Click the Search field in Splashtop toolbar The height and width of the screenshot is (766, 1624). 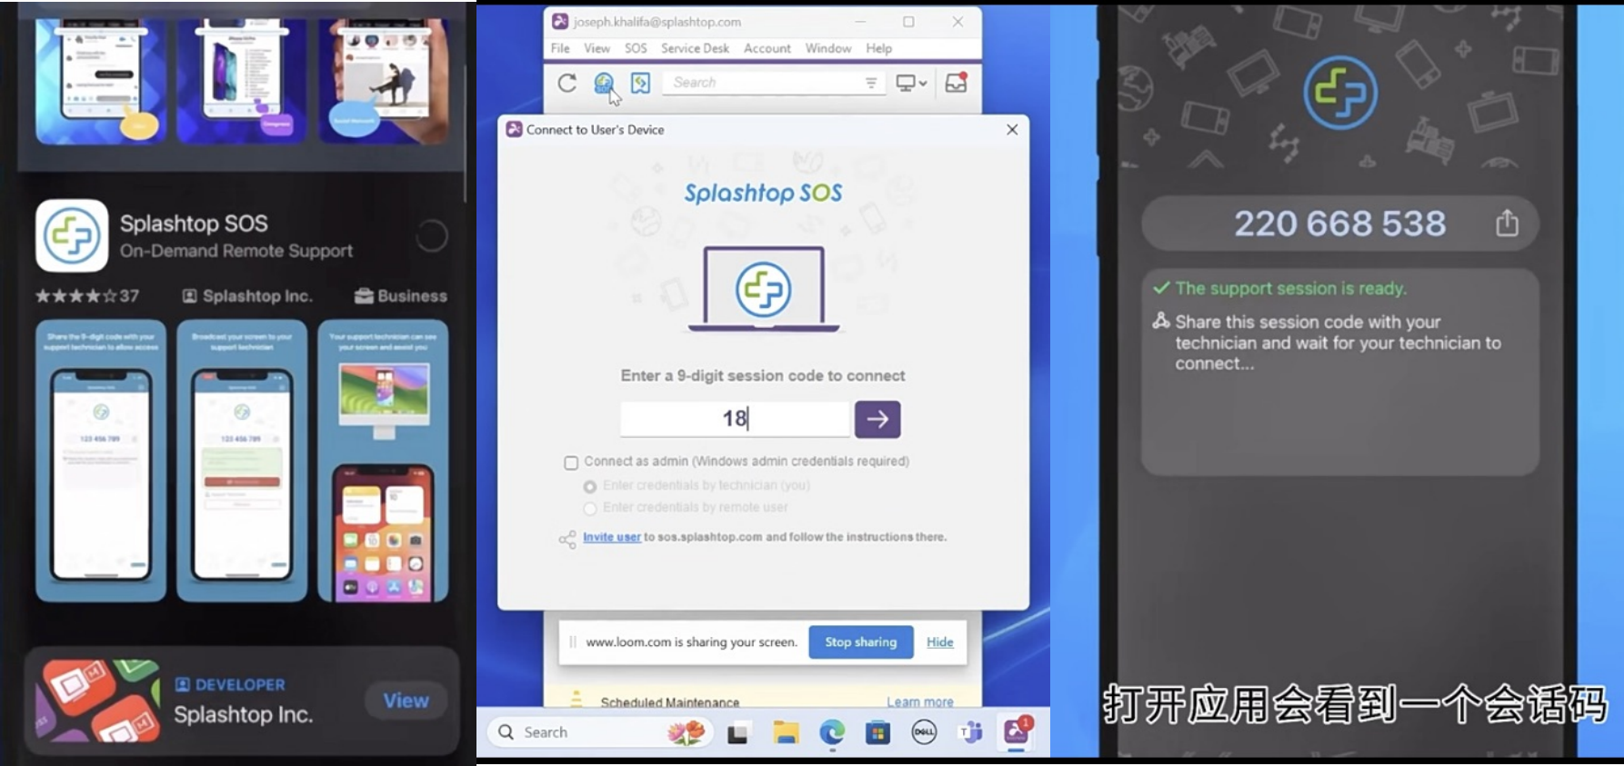[774, 83]
